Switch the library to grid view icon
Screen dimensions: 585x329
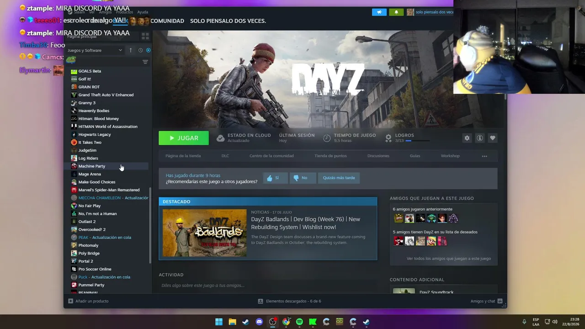pos(145,36)
